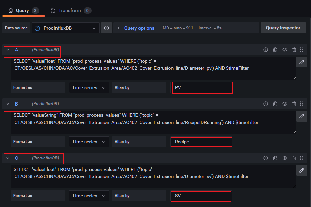Collapse query C row
The height and width of the screenshot is (207, 311).
coord(8,158)
